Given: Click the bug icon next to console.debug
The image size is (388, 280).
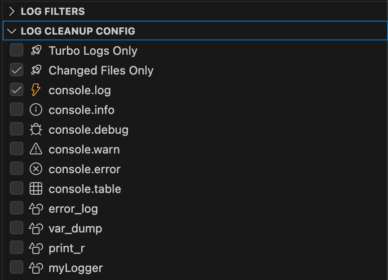Looking at the screenshot, I should 36,130.
